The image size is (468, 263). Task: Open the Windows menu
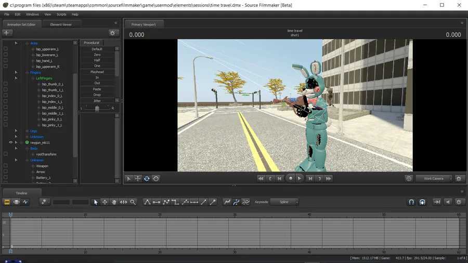pos(32,15)
